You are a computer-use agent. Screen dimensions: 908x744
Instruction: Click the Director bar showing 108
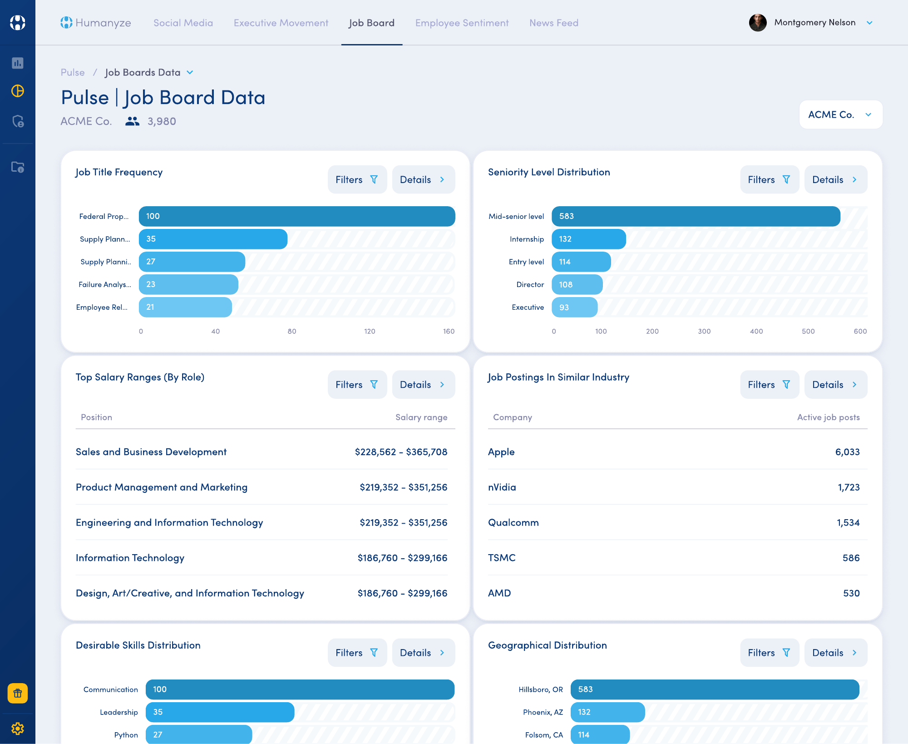click(577, 284)
